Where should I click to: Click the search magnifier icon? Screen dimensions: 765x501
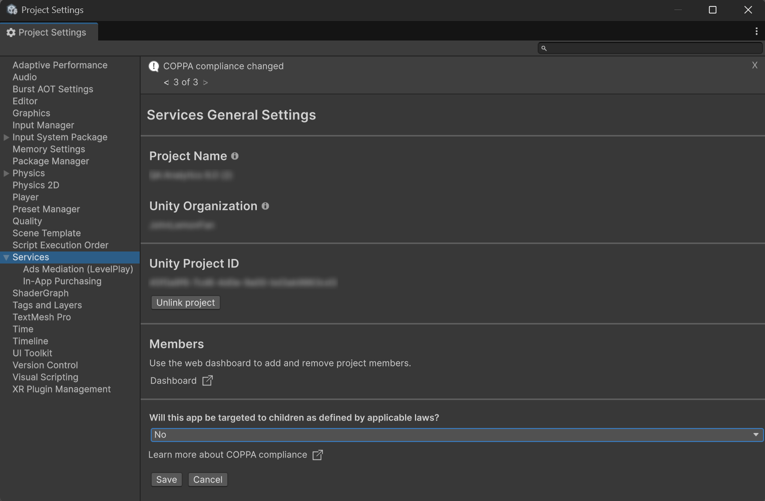coord(544,48)
